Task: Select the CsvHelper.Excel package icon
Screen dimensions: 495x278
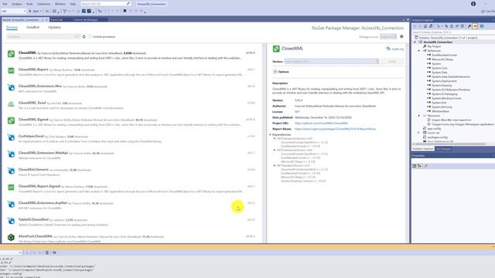Action: point(11,137)
